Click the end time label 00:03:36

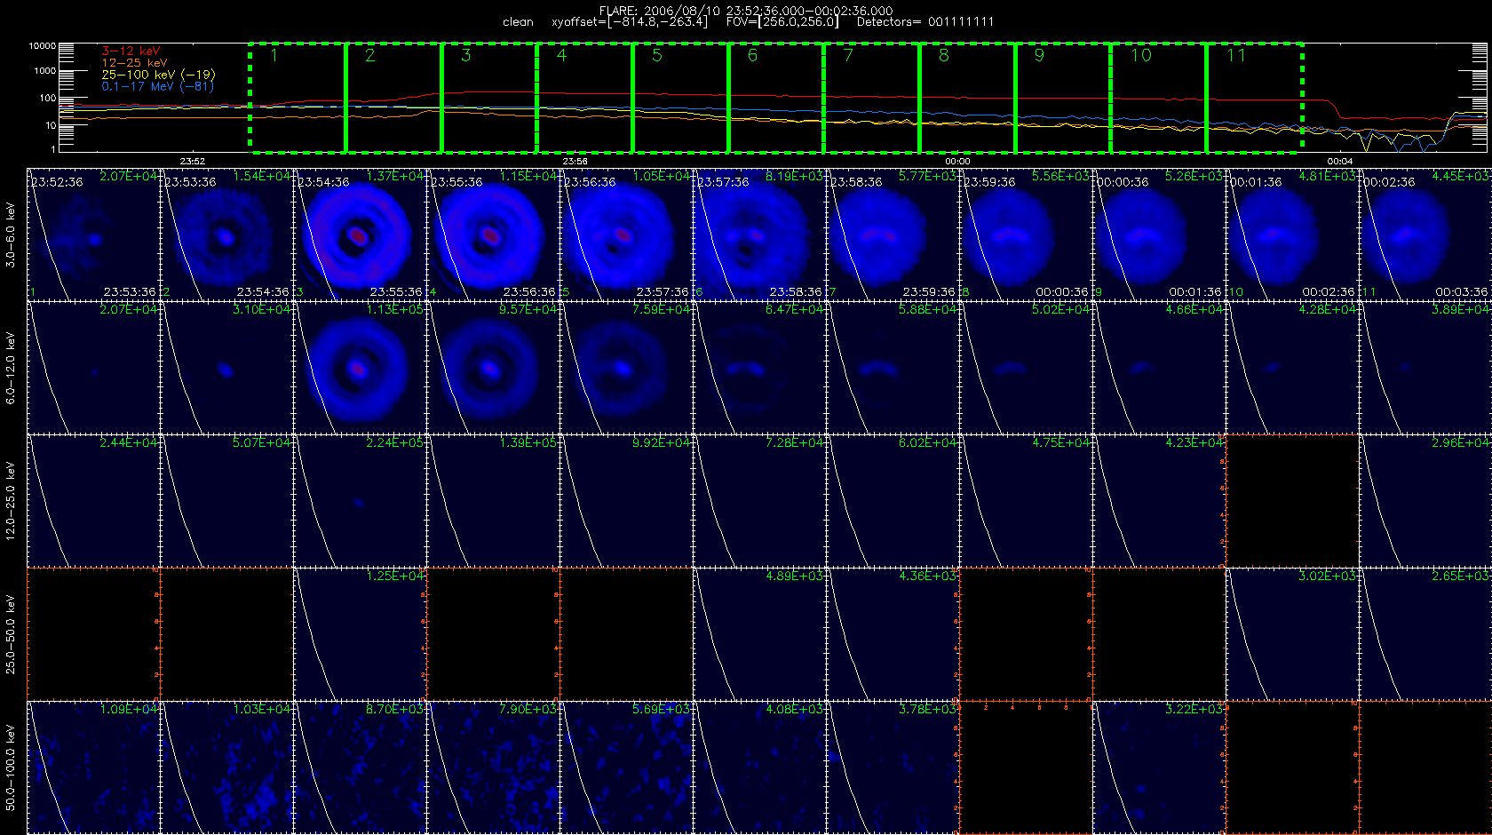click(1462, 291)
